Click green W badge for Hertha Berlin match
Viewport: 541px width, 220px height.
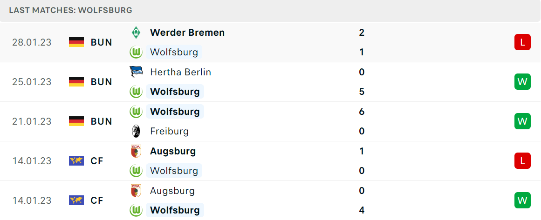point(522,82)
